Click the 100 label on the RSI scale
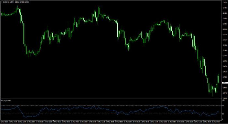The width and height of the screenshot is (228, 124). [x=223, y=100]
